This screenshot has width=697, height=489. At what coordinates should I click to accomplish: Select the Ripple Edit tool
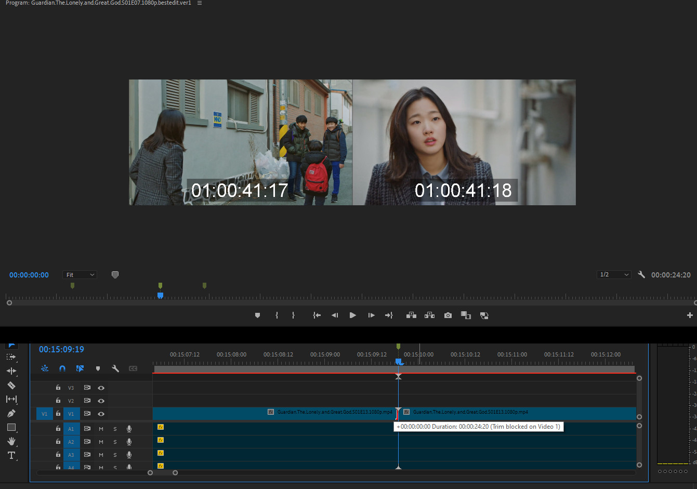11,371
